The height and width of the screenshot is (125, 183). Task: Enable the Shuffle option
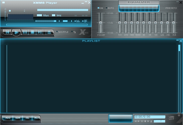coord(62,32)
